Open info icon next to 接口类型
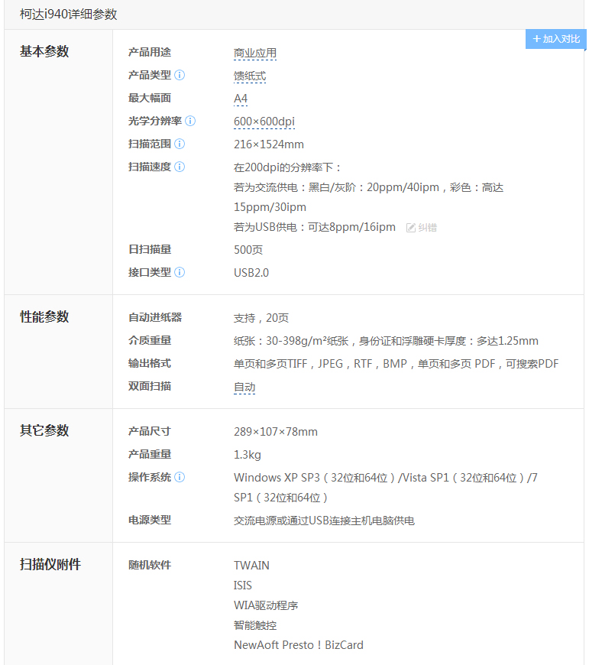Image resolution: width=589 pixels, height=665 pixels. tap(180, 272)
